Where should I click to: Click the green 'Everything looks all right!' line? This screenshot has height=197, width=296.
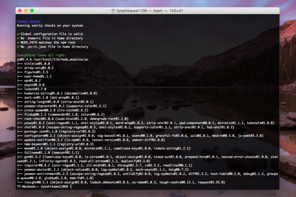(x=41, y=55)
